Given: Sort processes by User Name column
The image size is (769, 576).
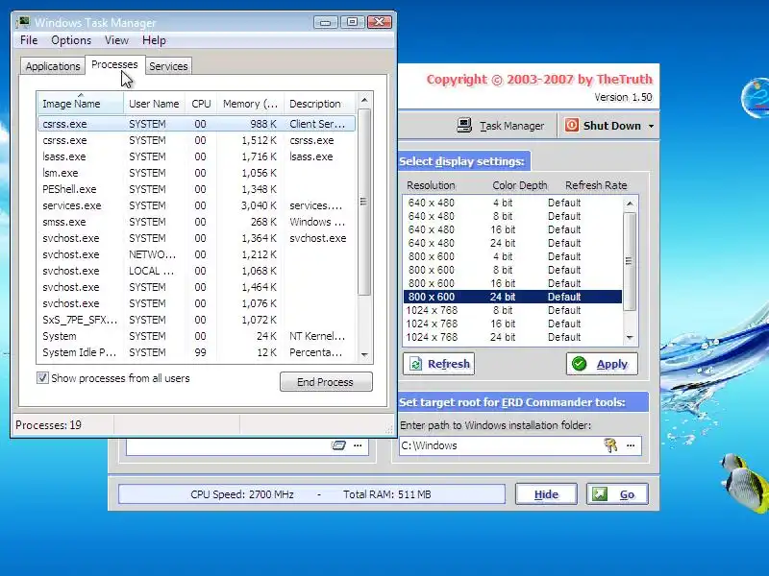Looking at the screenshot, I should pos(154,104).
